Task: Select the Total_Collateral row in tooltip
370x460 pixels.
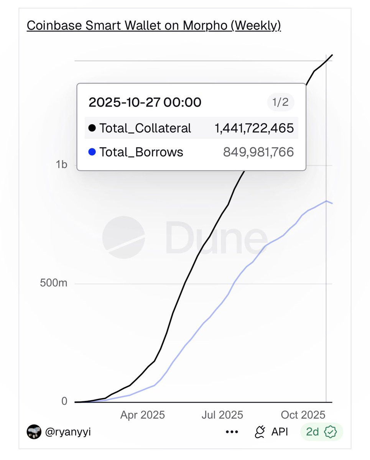Action: coord(191,128)
